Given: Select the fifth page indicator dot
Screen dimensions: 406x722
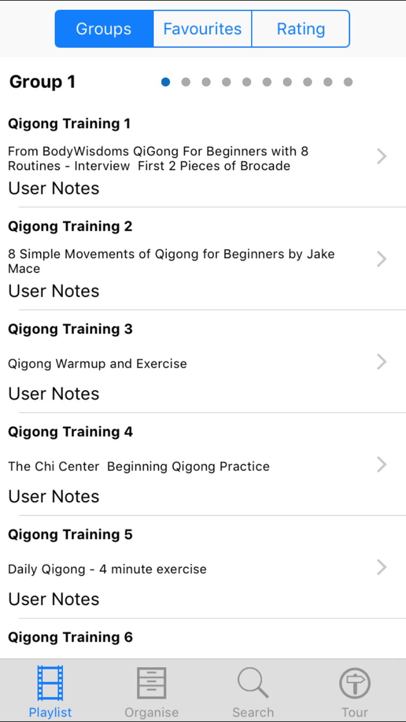Looking at the screenshot, I should 247,82.
